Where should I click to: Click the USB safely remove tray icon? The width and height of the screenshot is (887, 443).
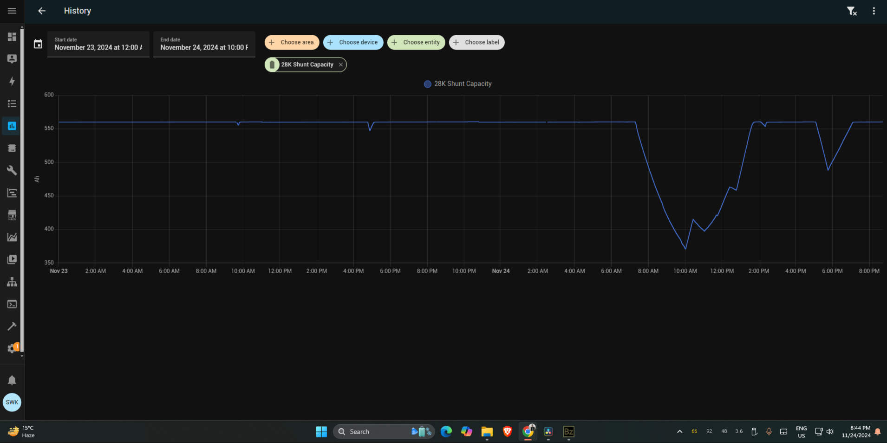[754, 431]
